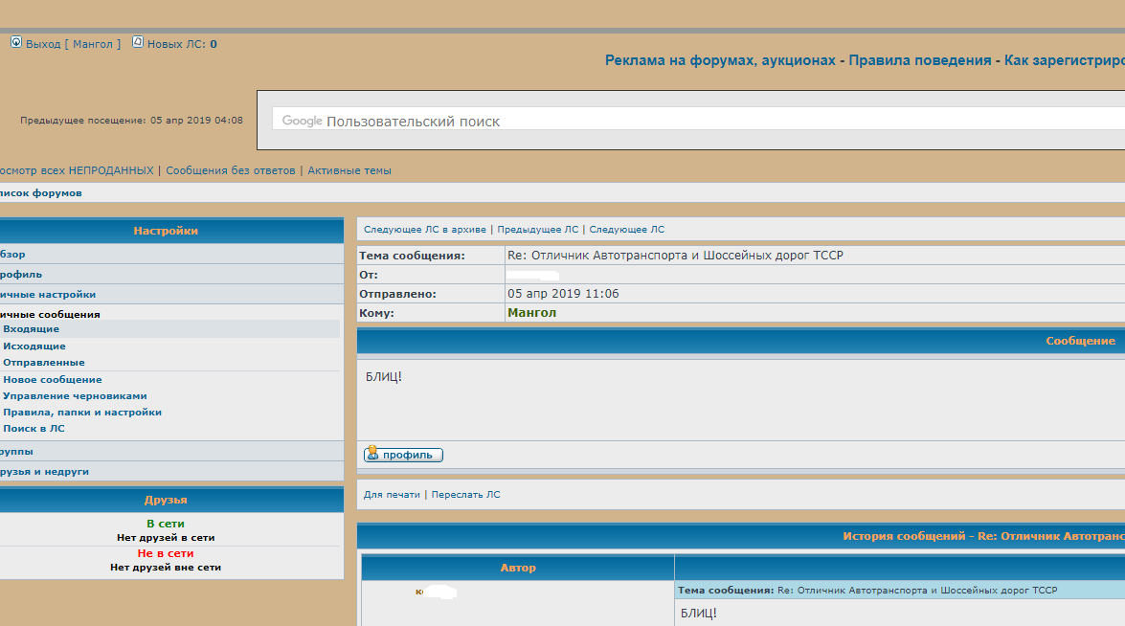Select Поиск в ЛС link
1125x626 pixels.
[34, 429]
